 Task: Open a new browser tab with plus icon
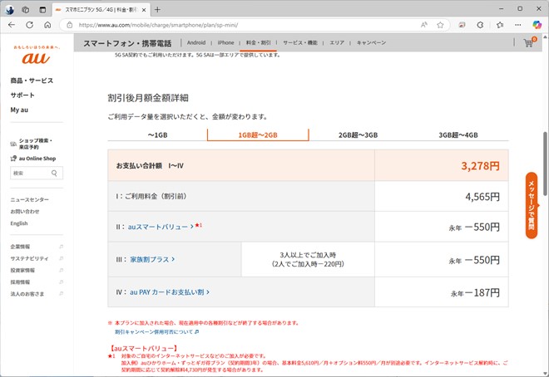pos(157,9)
